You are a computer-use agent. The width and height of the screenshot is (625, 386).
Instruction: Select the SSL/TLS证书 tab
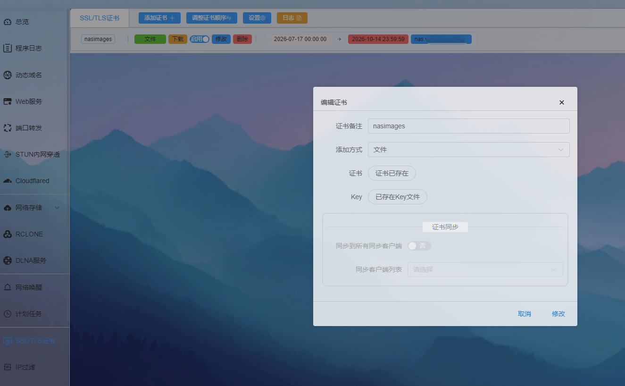100,18
